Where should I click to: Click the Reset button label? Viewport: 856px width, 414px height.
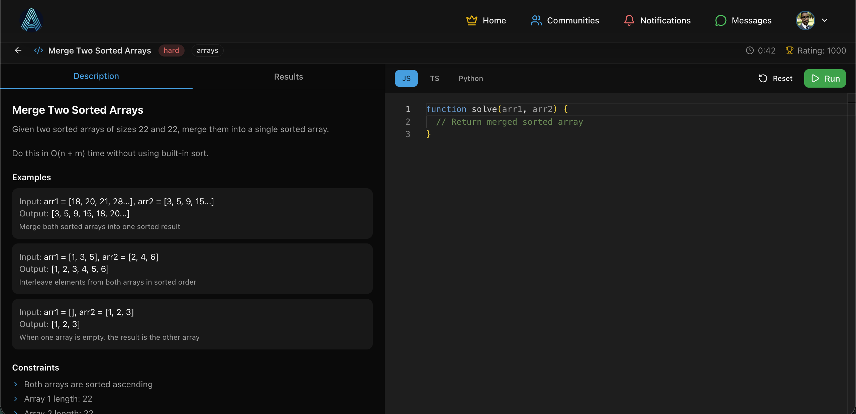tap(782, 79)
